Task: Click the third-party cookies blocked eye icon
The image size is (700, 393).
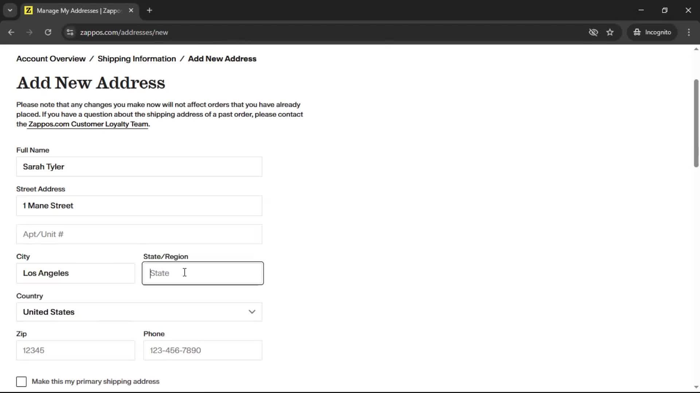Action: tap(593, 32)
